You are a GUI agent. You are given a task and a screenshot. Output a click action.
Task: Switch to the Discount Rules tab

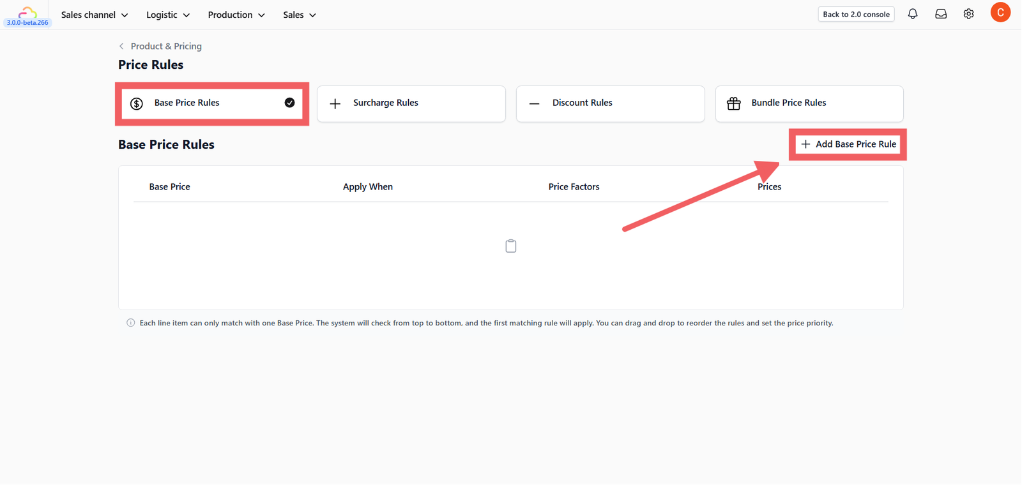pyautogui.click(x=611, y=103)
